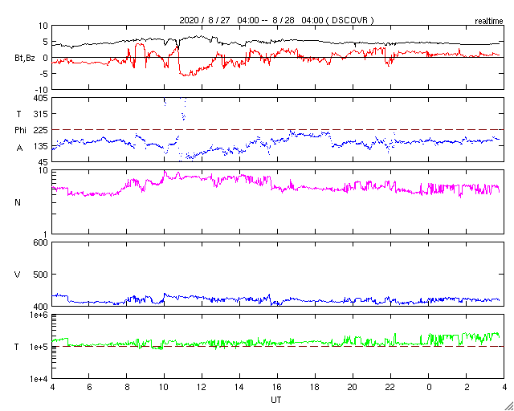The image size is (514, 411).
Task: Click the '1e+6' temperature tick label
Action: pos(39,315)
